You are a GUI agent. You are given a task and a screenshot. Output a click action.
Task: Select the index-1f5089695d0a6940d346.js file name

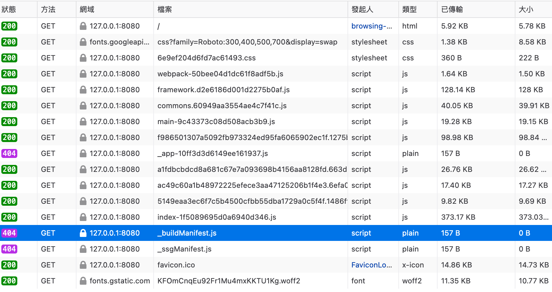[217, 217]
